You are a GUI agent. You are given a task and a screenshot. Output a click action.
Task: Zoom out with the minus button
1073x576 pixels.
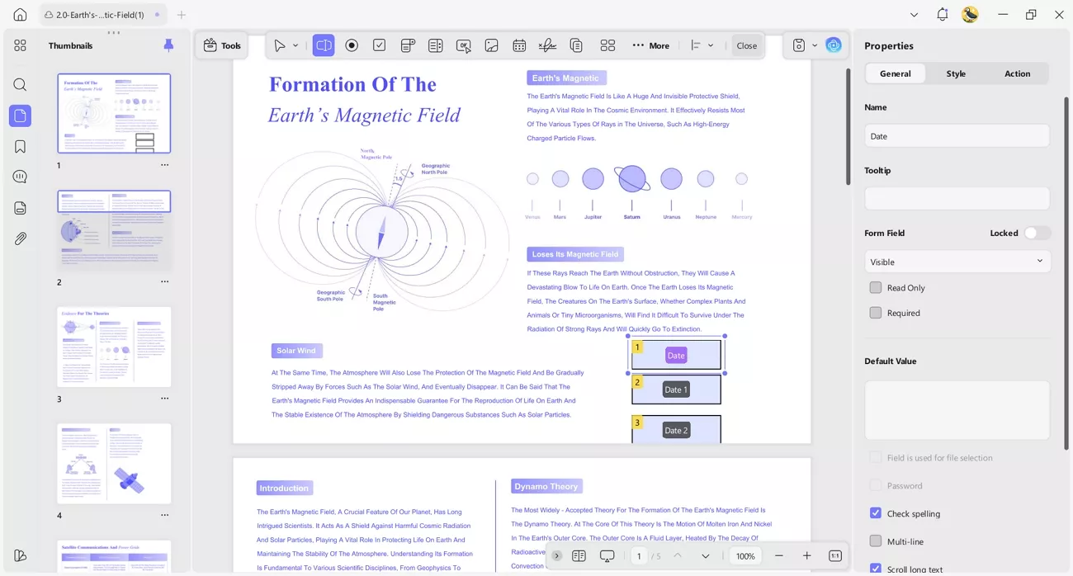[x=778, y=556]
